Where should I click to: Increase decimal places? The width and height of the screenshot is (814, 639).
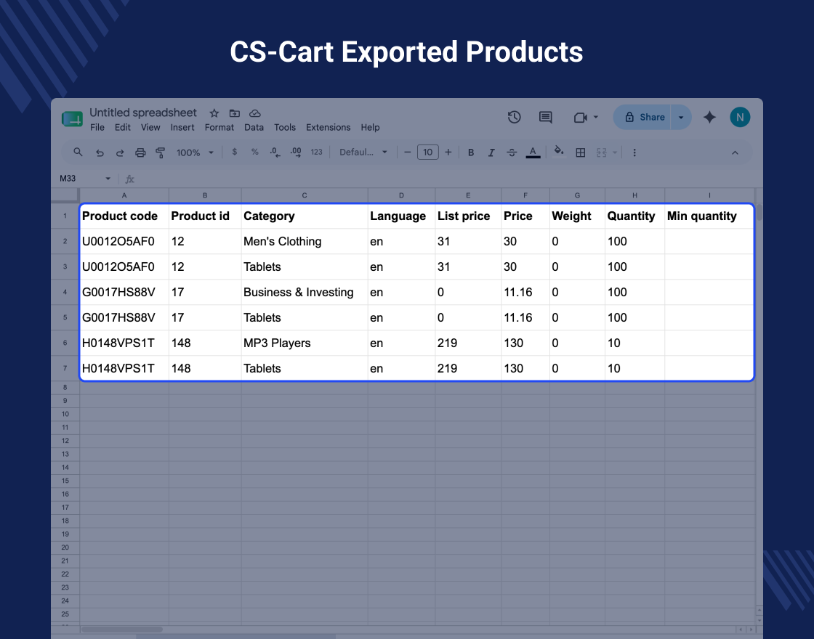tap(296, 152)
